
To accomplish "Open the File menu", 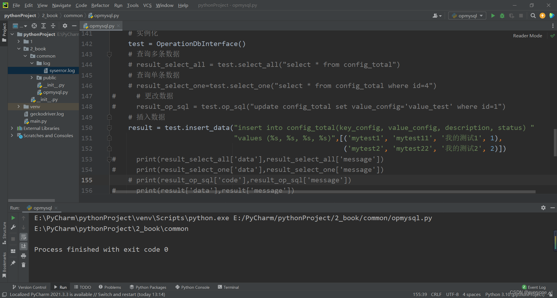I will [16, 5].
